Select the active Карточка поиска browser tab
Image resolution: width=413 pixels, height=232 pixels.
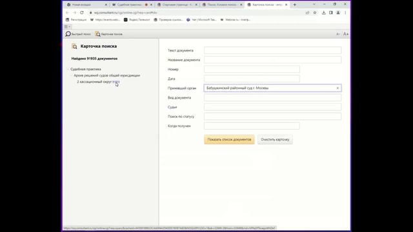[x=267, y=5]
